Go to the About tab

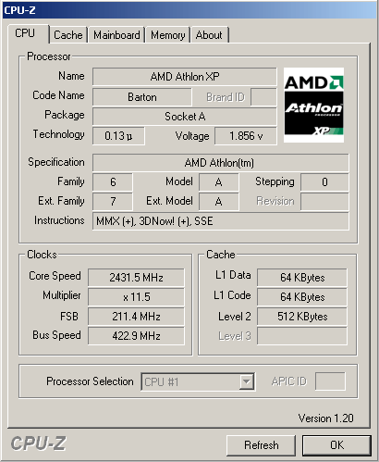coord(209,35)
